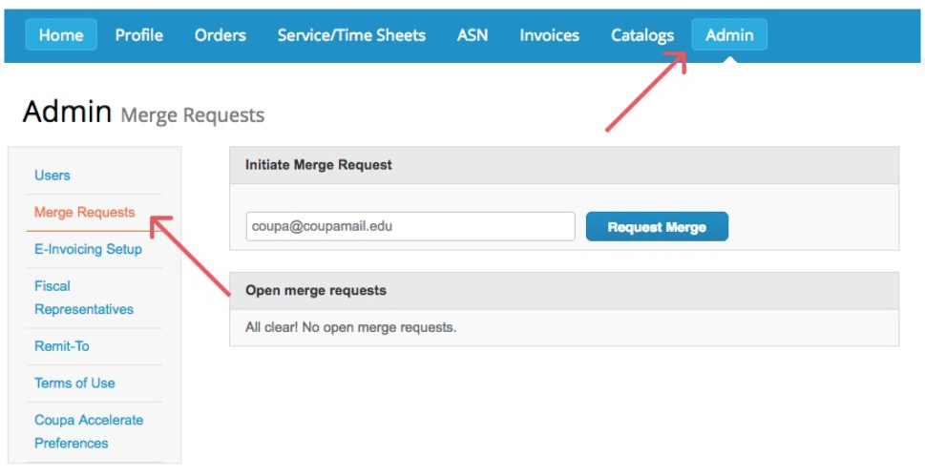Select the Admin tab
Screen dimensions: 925x476
[729, 35]
